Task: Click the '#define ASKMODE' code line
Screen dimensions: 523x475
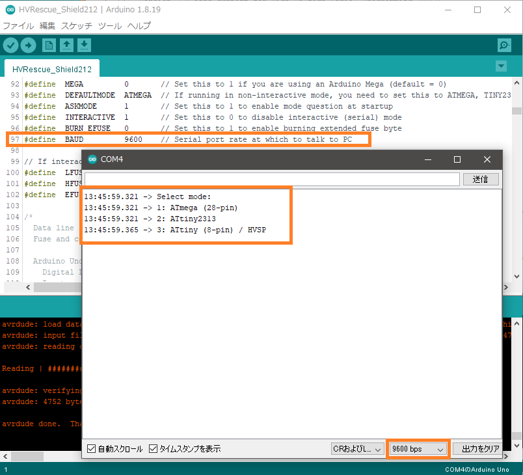Action: click(208, 106)
